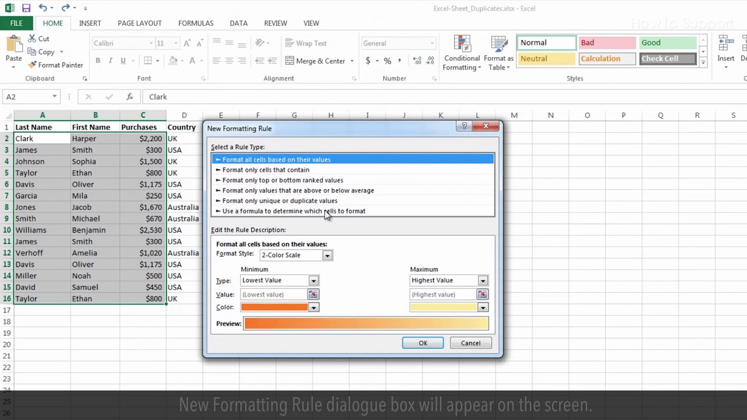
Task: Click the Fill Color paint bucket icon
Action: pos(173,61)
